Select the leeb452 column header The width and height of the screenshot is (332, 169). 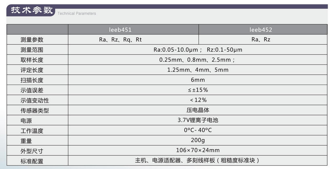coord(261,29)
